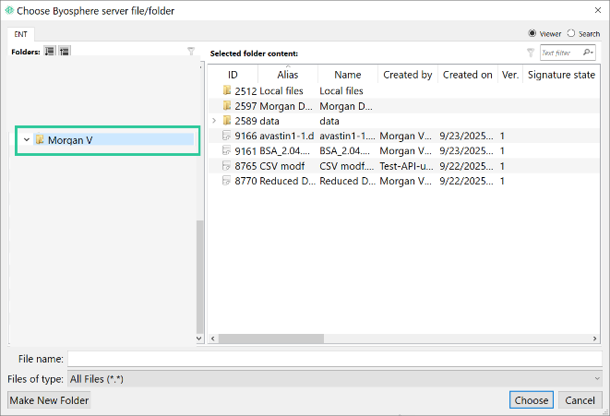This screenshot has width=610, height=416.
Task: Click the Make New Folder button
Action: tap(49, 400)
